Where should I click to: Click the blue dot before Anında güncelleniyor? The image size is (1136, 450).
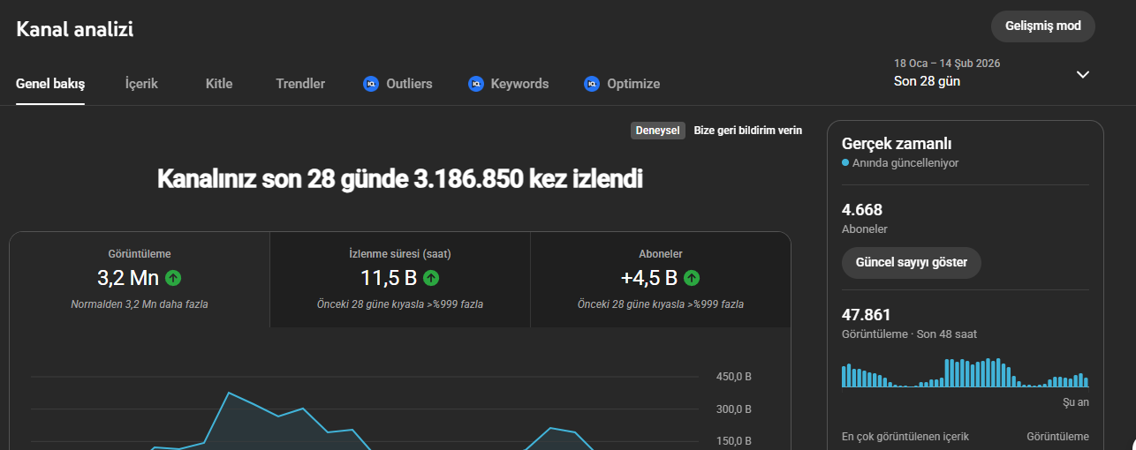[x=845, y=163]
